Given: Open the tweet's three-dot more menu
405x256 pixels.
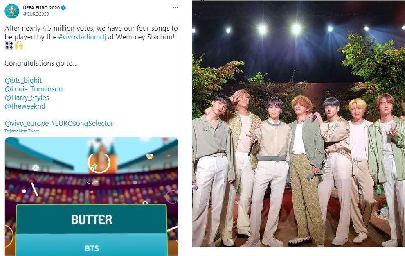Looking at the screenshot, I should pos(175,7).
